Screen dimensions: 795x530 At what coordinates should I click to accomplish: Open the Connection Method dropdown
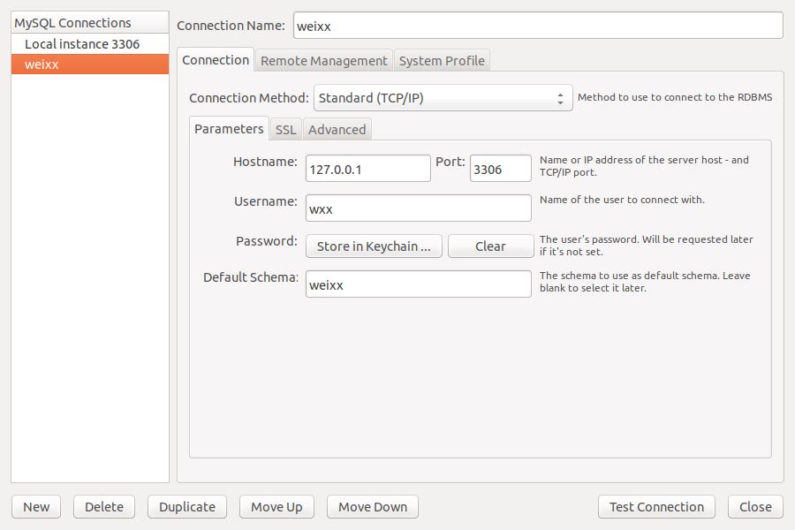[x=443, y=98]
